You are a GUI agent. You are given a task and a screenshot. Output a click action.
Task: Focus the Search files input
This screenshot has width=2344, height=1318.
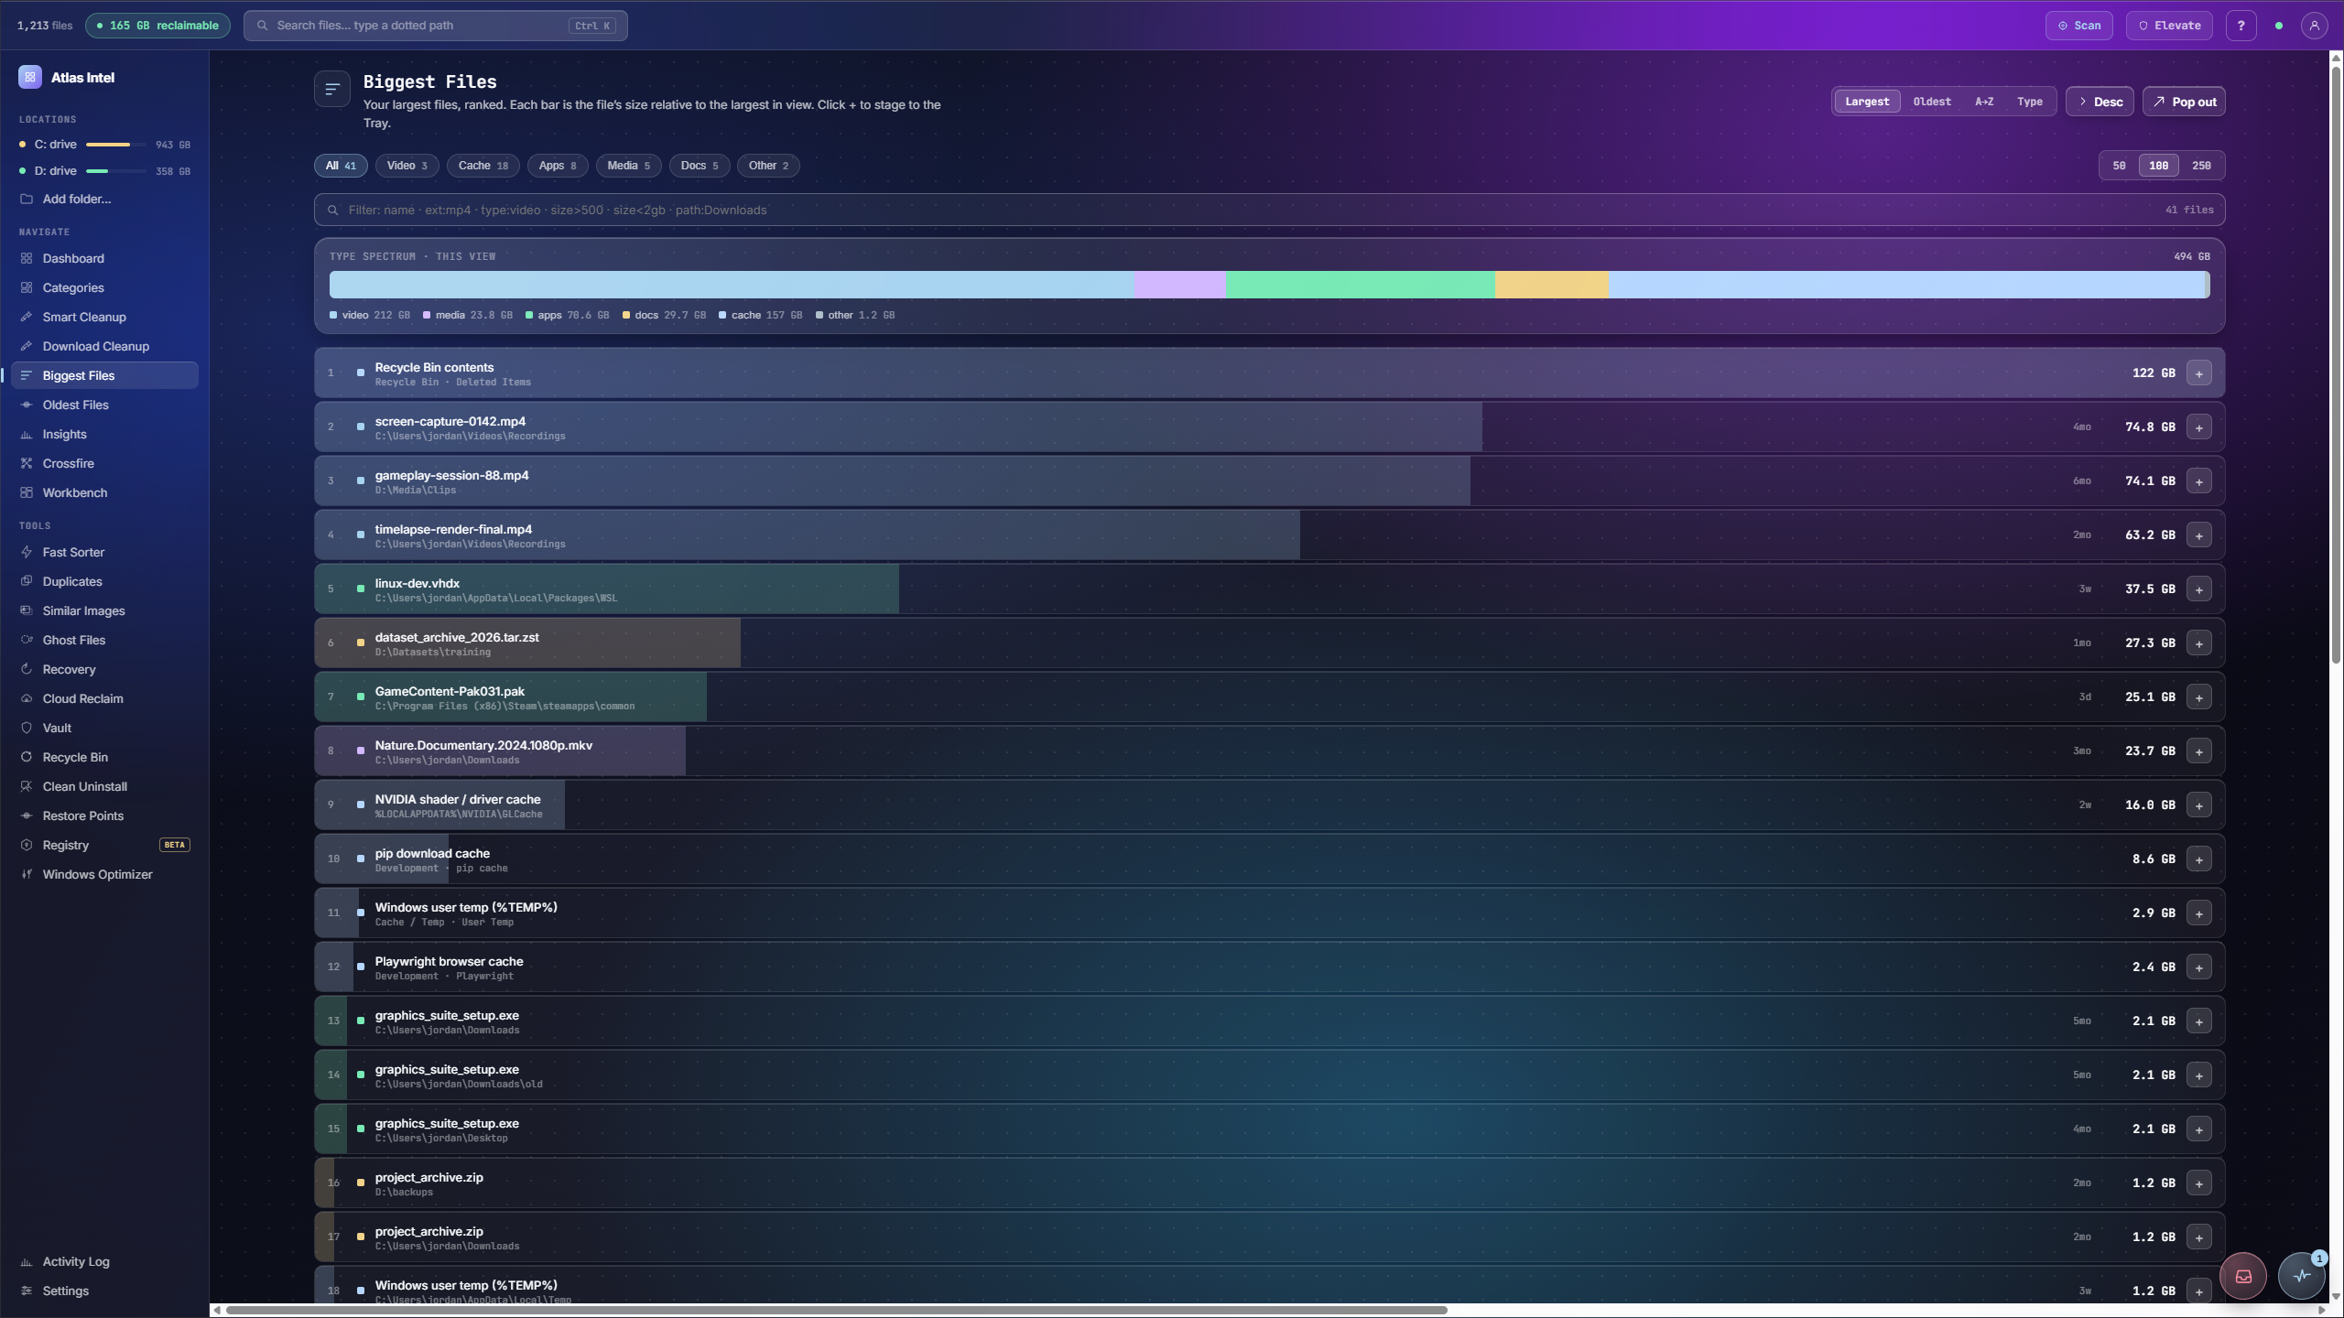click(x=435, y=26)
